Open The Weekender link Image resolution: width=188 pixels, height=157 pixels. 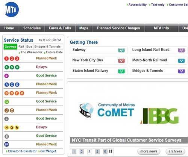click(32, 52)
